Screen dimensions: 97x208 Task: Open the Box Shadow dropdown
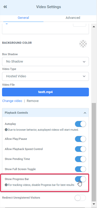click(x=45, y=62)
